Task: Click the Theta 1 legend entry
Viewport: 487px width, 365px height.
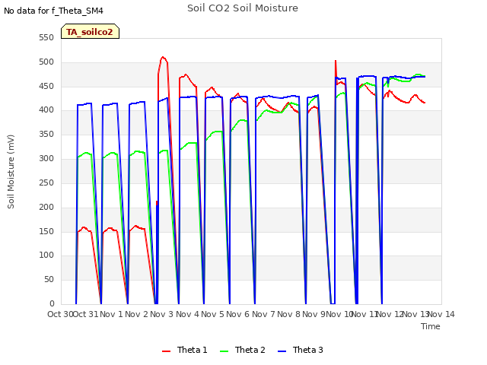Action: [184, 350]
